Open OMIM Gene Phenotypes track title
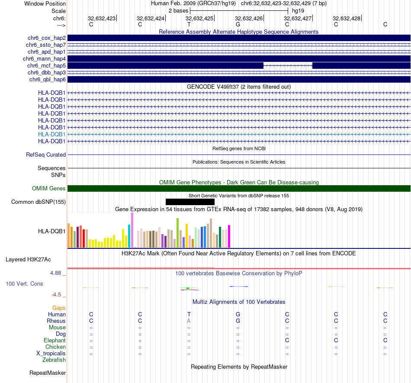Viewport: 411px width, 383px height. click(x=239, y=182)
